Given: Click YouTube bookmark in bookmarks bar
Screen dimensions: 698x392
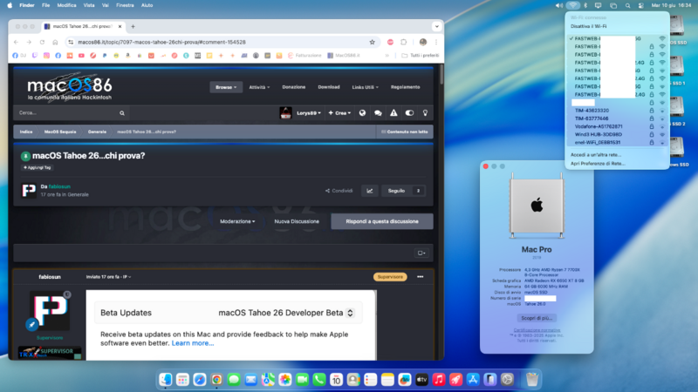Looking at the screenshot, I should tap(81, 56).
